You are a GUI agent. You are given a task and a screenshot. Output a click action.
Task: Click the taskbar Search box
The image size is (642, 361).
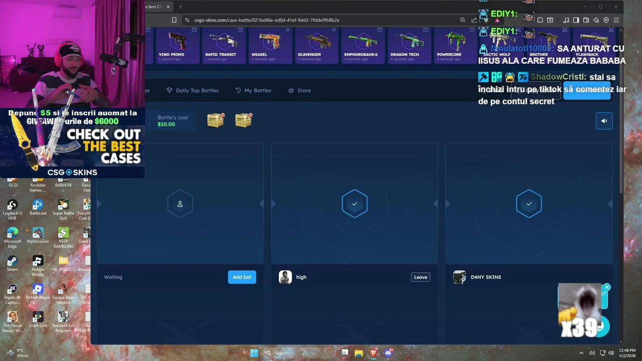[x=298, y=353]
